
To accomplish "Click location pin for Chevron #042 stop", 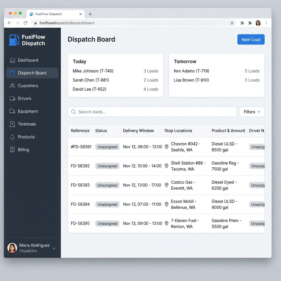I will coord(167,147).
